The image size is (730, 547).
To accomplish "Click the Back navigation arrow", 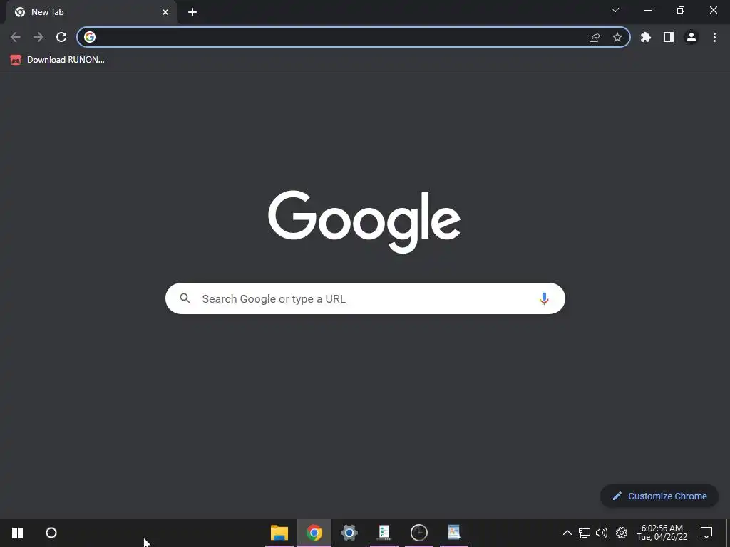I will point(16,37).
